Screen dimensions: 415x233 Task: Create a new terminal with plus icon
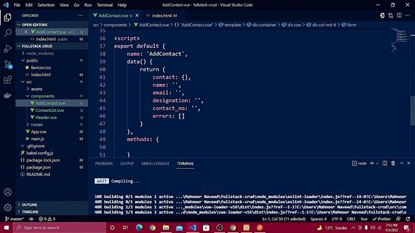pyautogui.click(x=372, y=163)
